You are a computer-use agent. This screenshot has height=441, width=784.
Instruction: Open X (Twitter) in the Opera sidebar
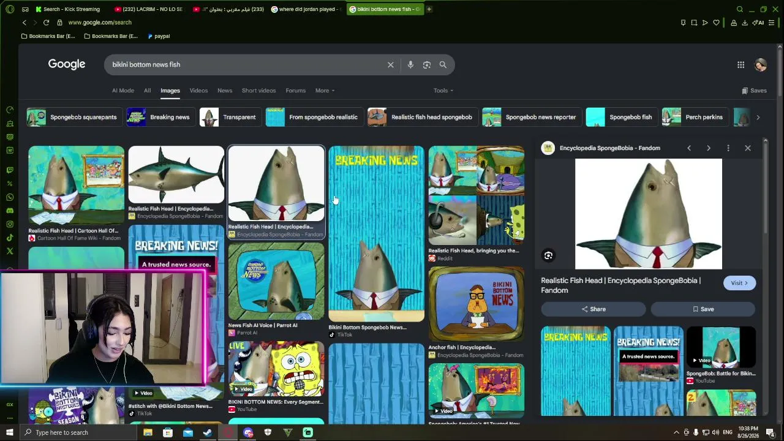click(10, 251)
